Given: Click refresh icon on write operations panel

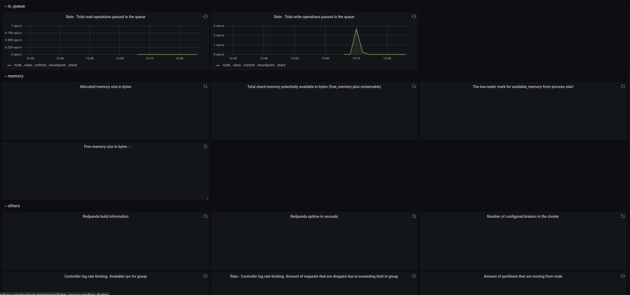Looking at the screenshot, I should point(414,17).
